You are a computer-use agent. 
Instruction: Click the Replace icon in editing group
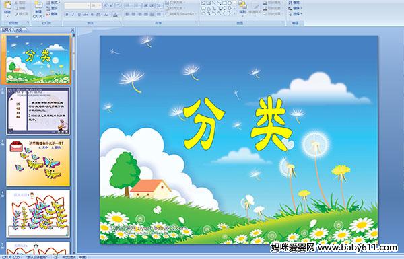click(294, 8)
